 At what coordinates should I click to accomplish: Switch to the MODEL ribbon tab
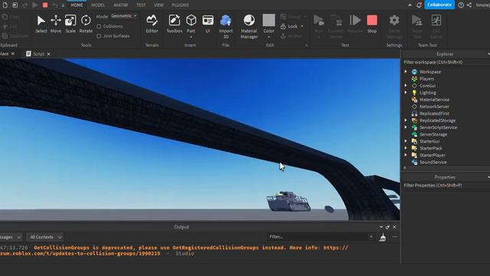(x=98, y=5)
